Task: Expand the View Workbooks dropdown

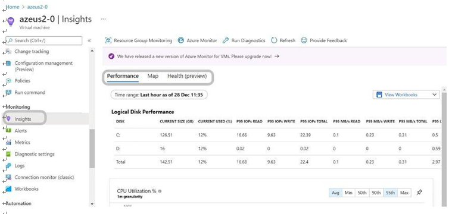Action: click(406, 95)
